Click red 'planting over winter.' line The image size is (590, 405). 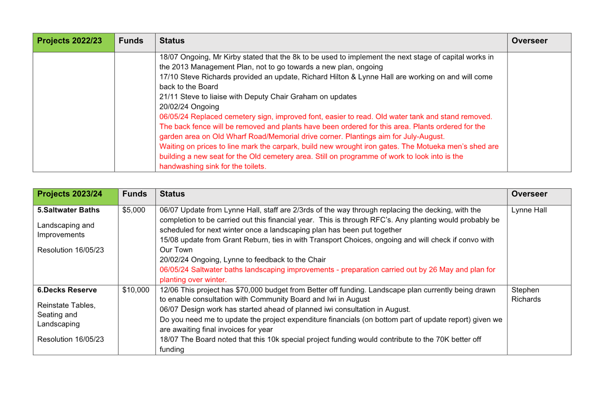pyautogui.click(x=193, y=280)
